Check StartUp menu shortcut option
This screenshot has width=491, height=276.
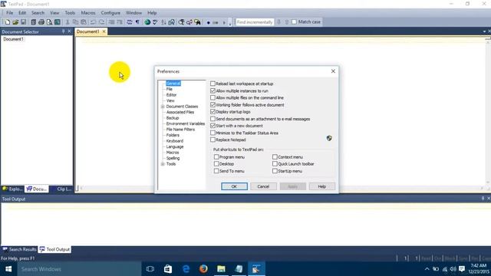(275, 171)
